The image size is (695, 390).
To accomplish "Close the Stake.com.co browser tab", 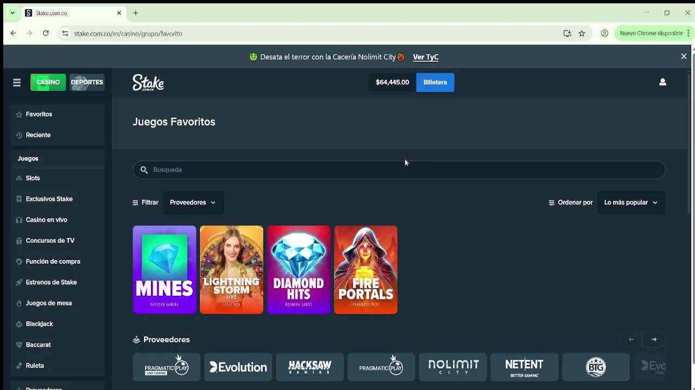I will point(119,13).
